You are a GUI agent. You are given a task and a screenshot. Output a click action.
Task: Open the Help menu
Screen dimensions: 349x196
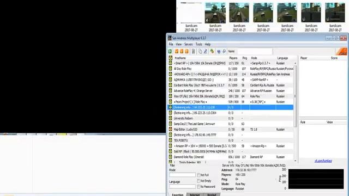[x=208, y=44]
